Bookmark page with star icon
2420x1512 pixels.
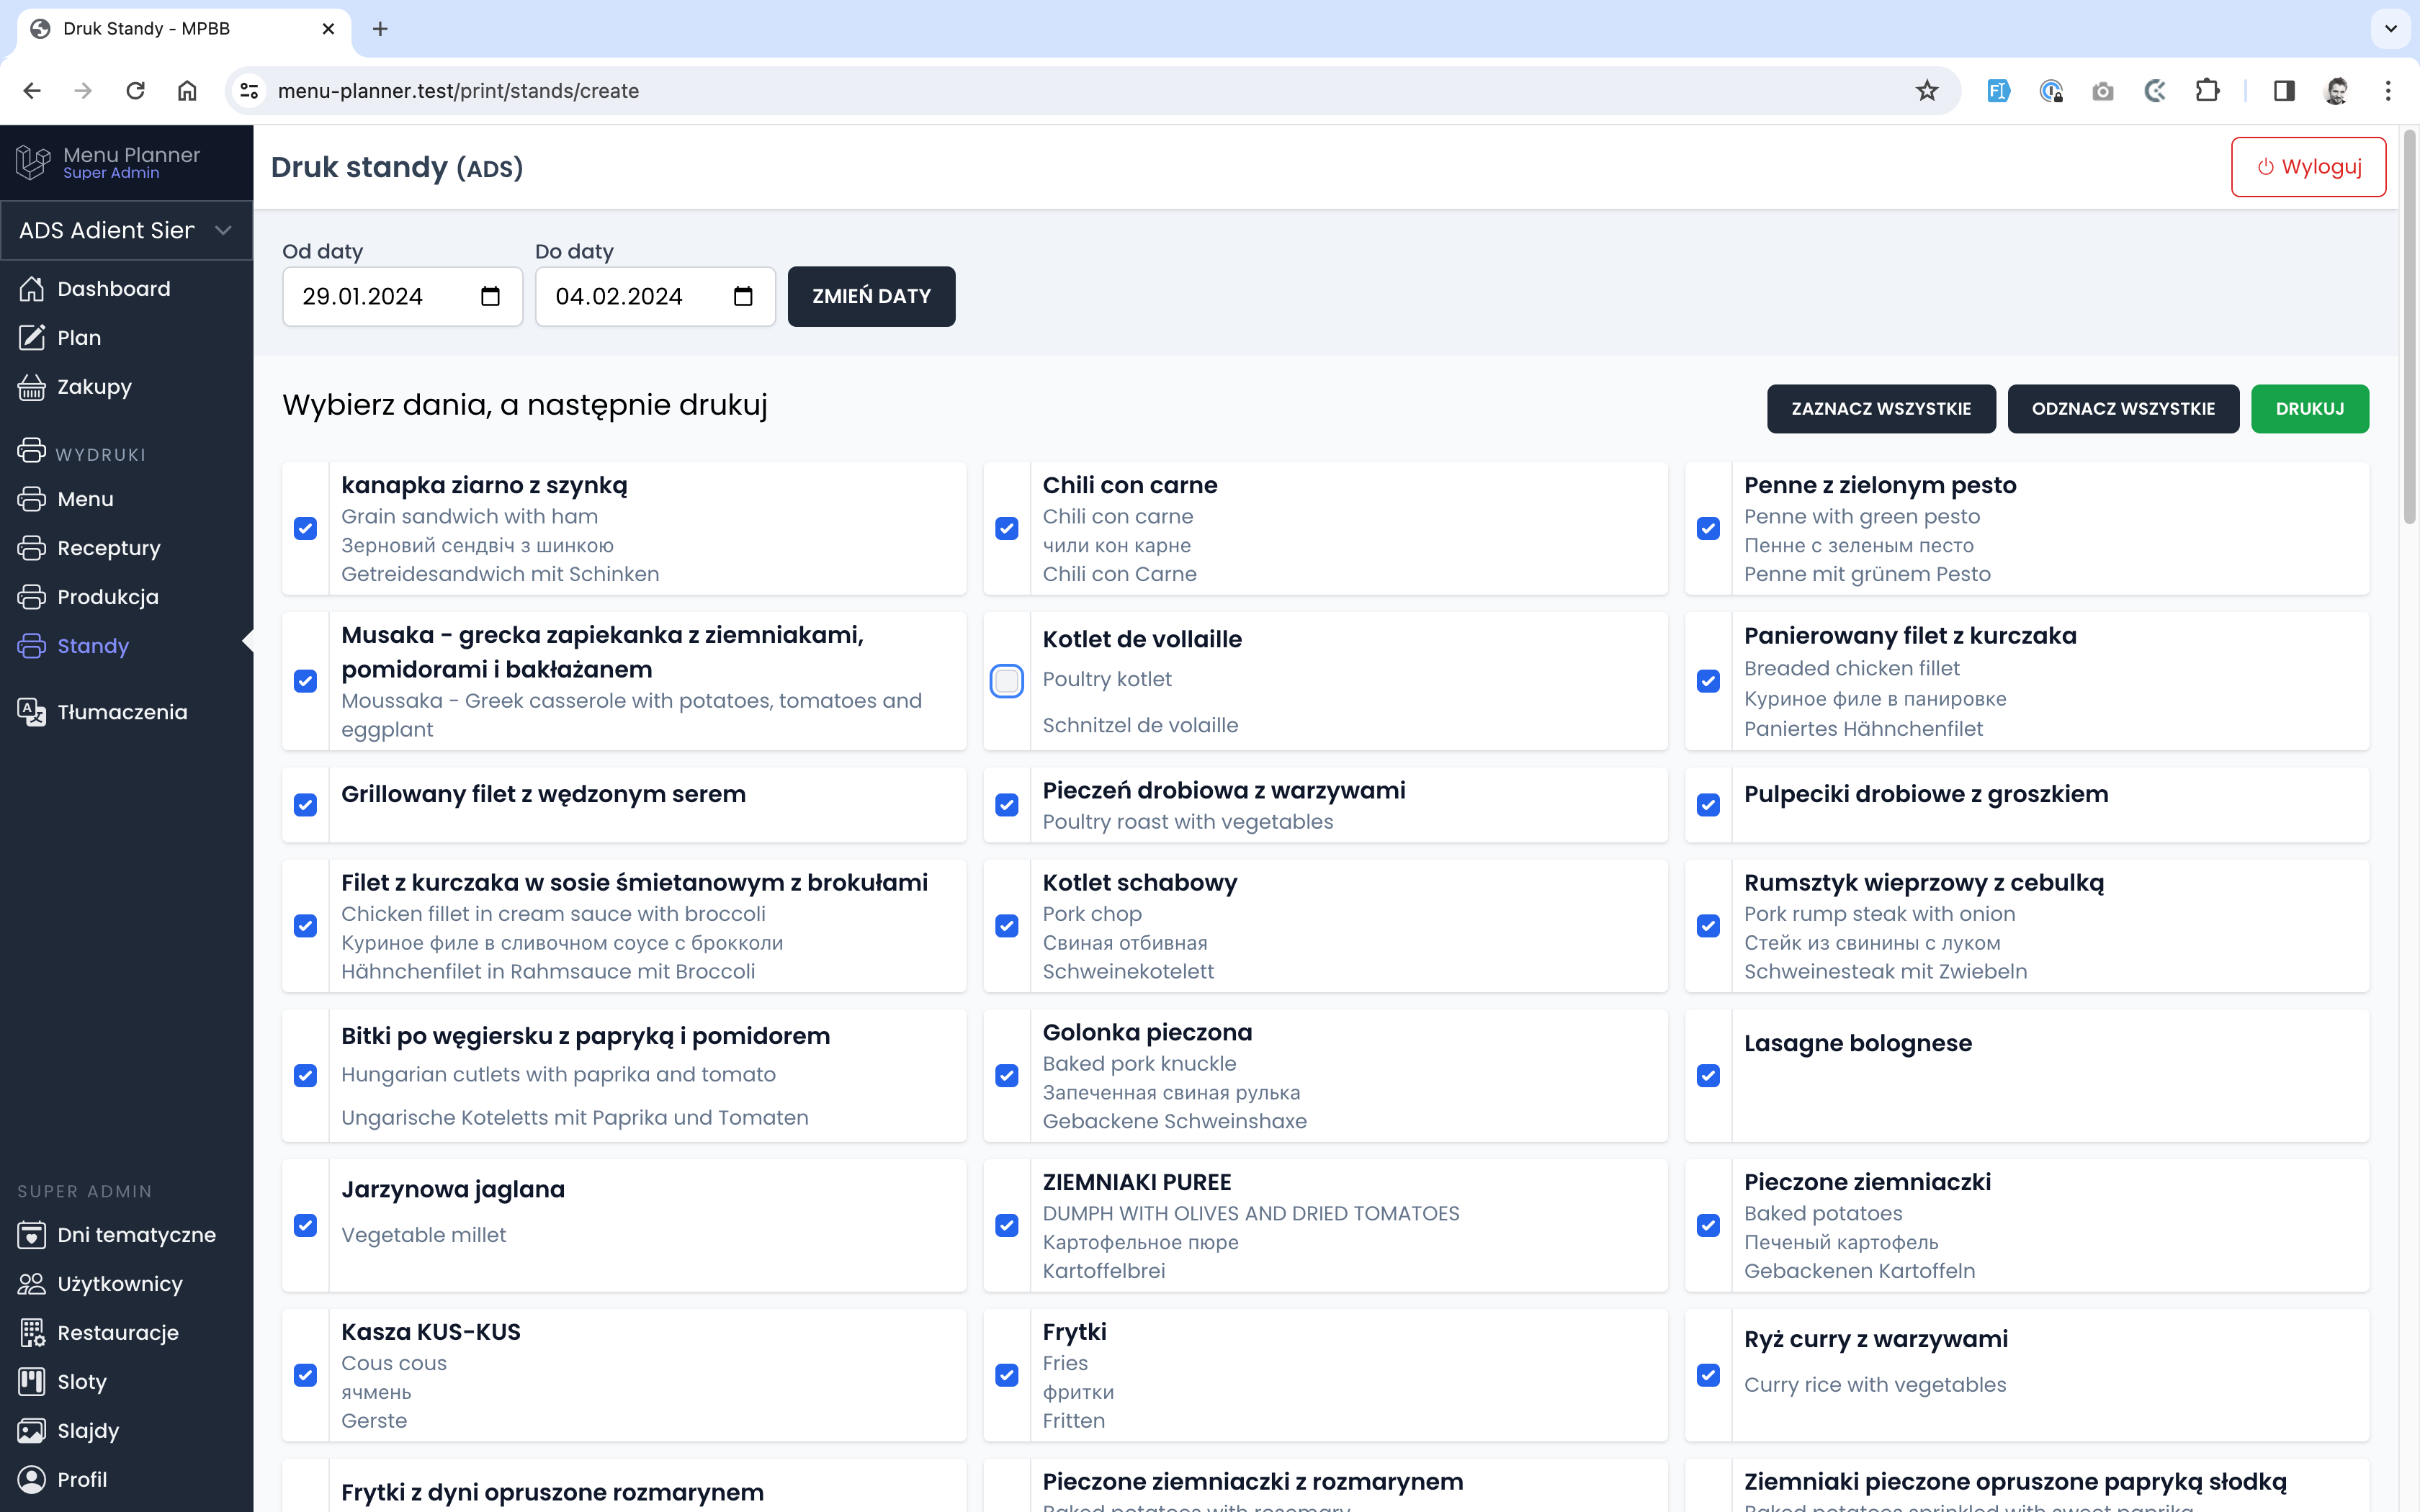point(1927,91)
